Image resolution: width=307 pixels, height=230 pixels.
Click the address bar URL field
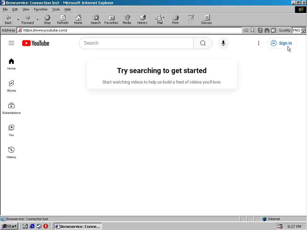click(129, 30)
